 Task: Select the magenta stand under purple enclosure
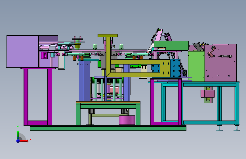point(38,96)
